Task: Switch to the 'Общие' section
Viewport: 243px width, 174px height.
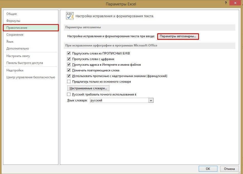Action: coord(12,14)
